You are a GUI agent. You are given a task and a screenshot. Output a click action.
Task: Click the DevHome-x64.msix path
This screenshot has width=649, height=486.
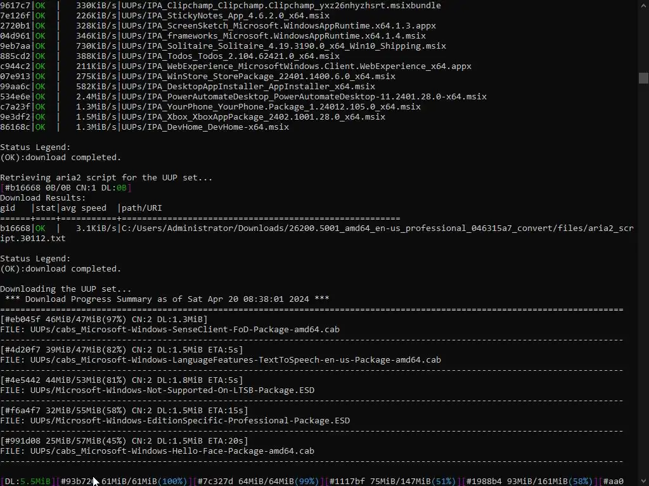205,127
